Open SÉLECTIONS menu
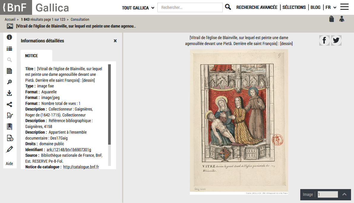 coord(294,7)
